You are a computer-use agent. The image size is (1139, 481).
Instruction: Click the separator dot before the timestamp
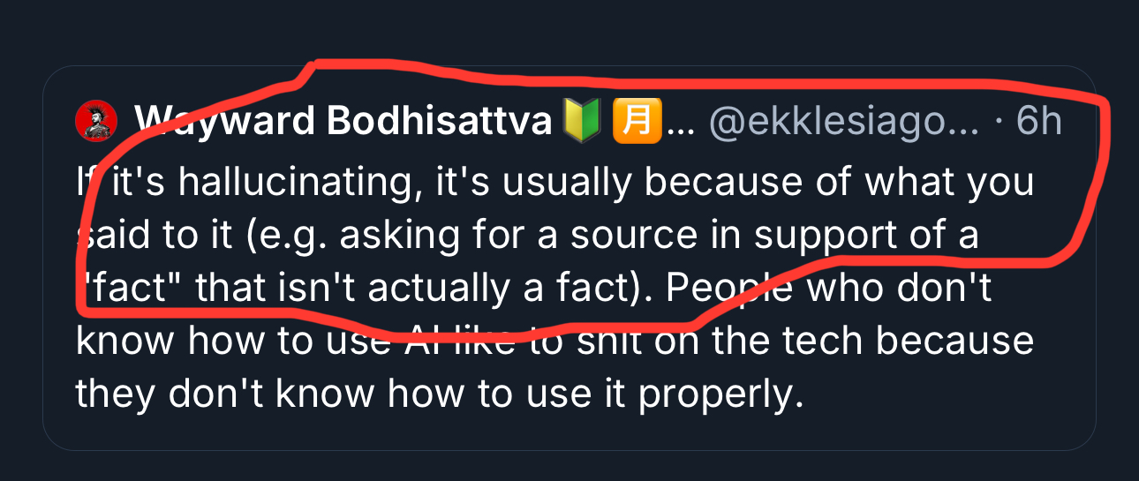tap(999, 121)
